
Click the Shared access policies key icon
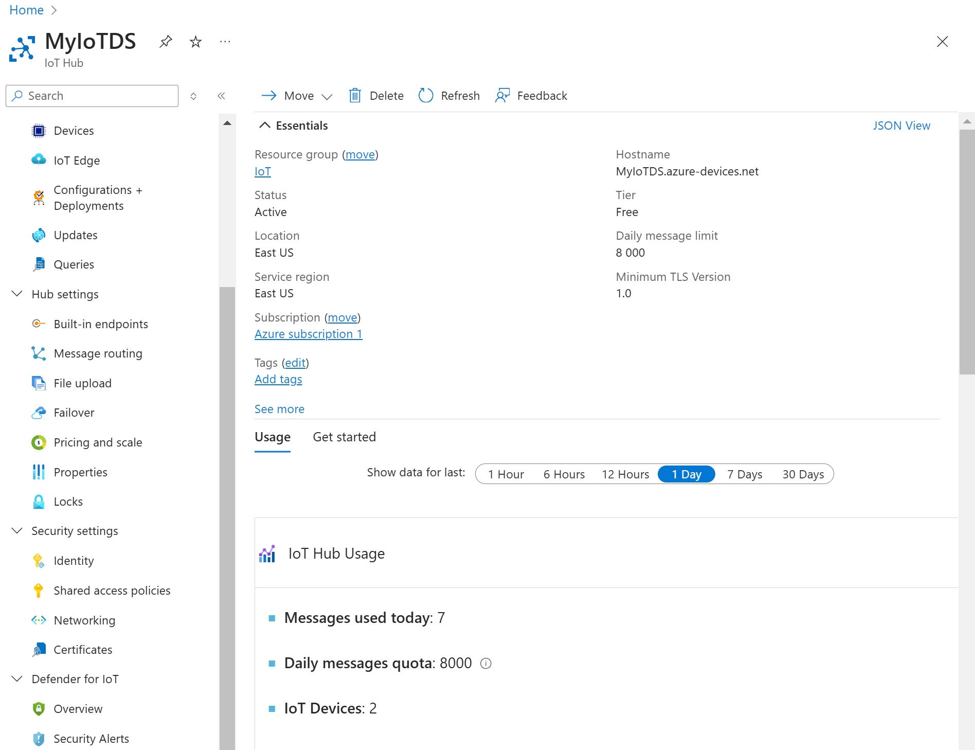tap(39, 591)
